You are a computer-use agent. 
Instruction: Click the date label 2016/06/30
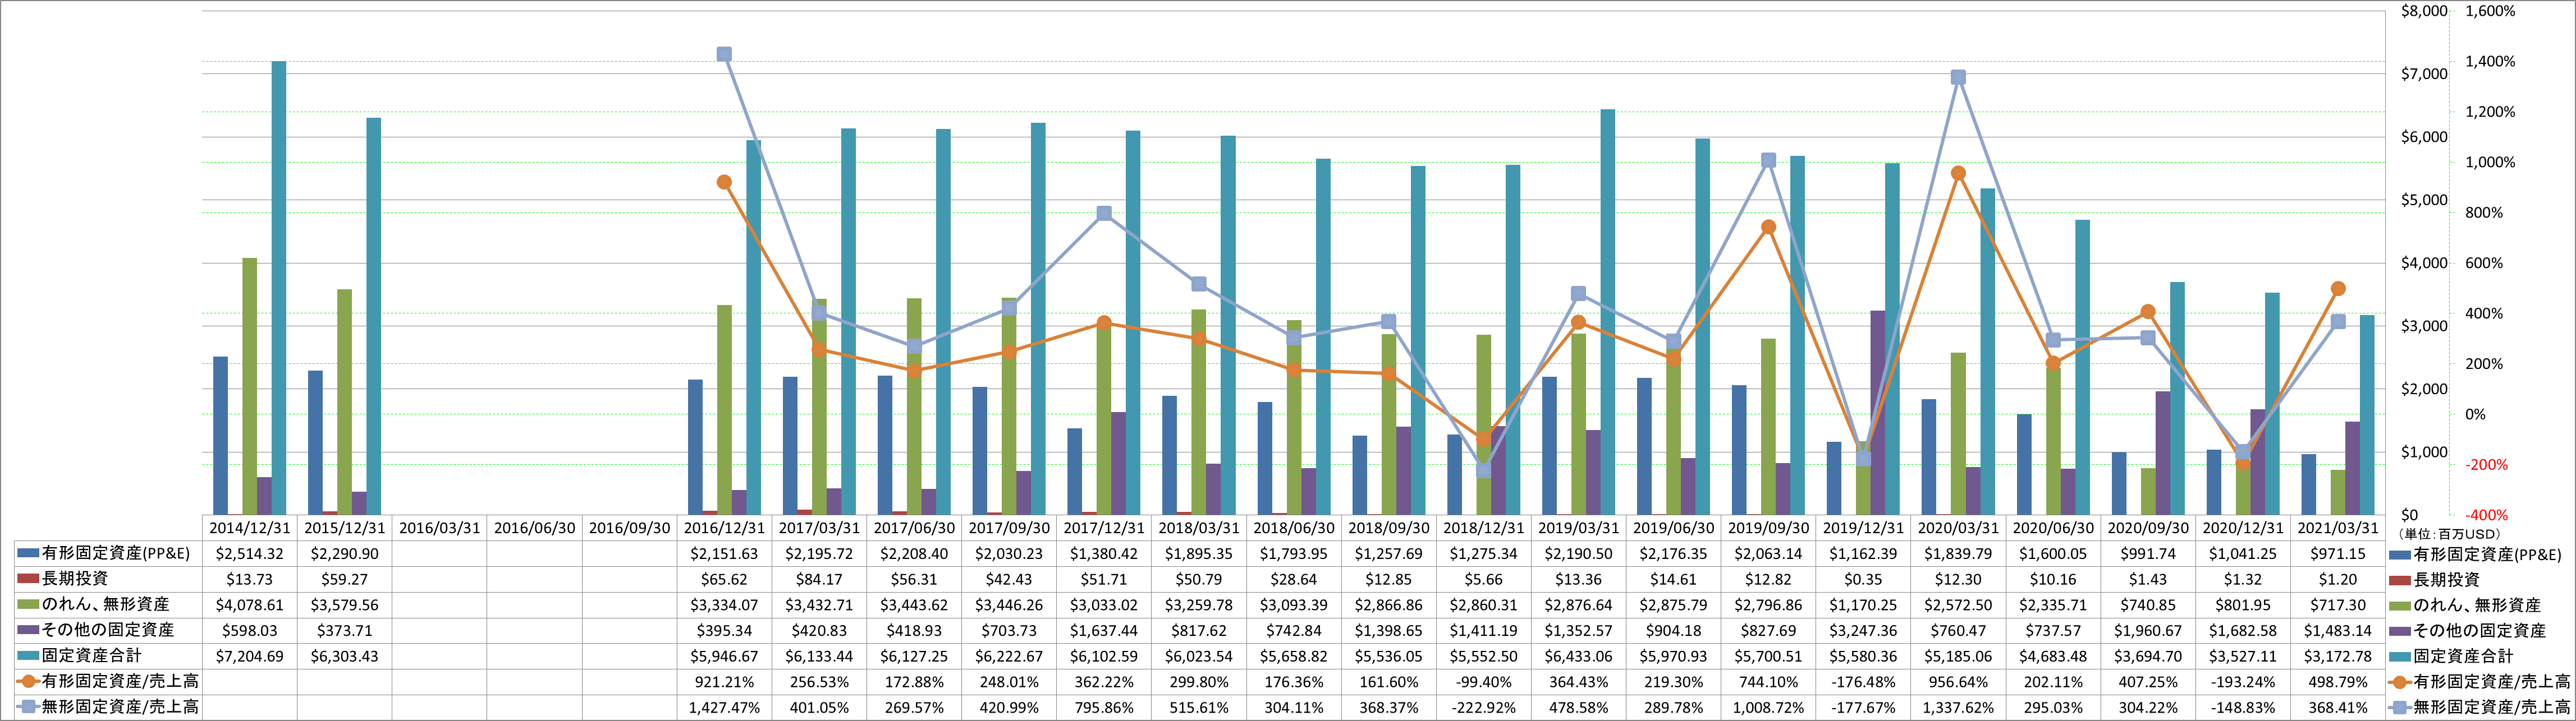534,528
